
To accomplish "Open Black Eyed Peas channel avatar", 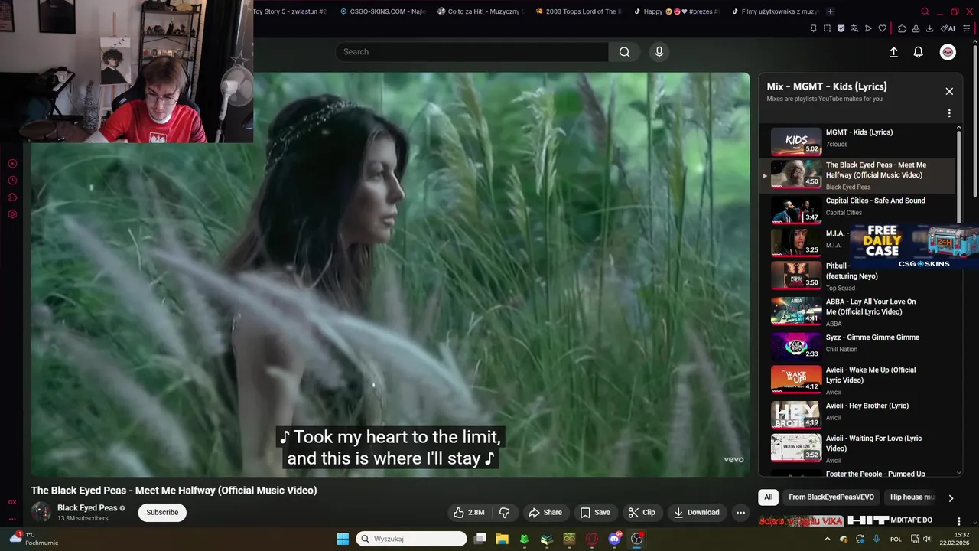I will tap(41, 512).
